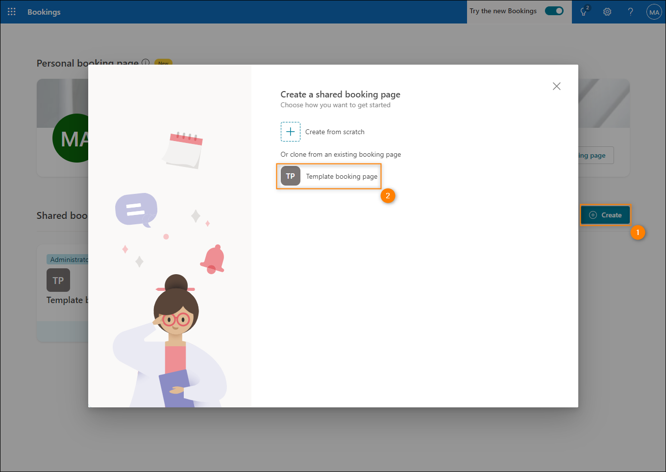This screenshot has height=472, width=666.
Task: Click the TP template avatar in dialog
Action: (x=291, y=176)
